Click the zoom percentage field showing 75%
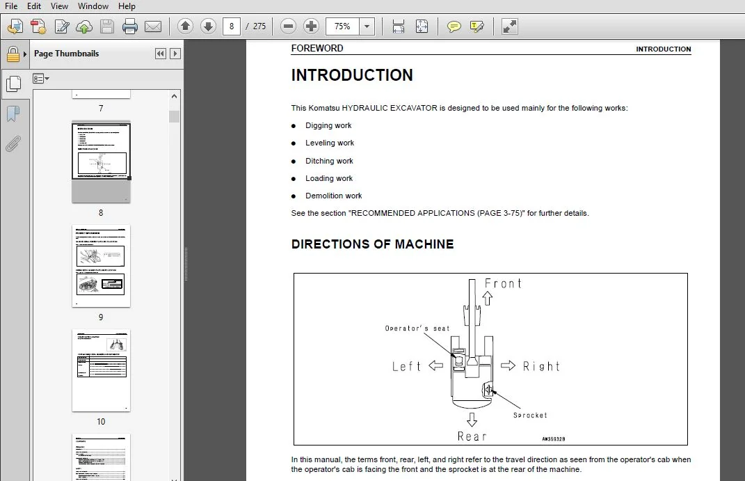 tap(342, 26)
